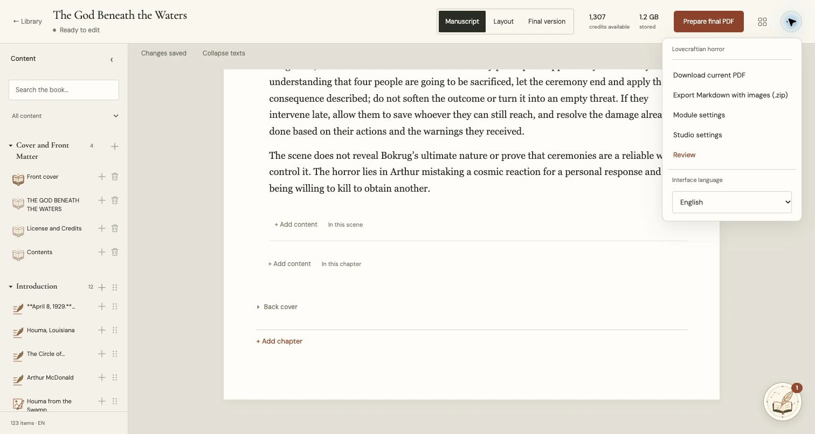Click Add content in this scene
The width and height of the screenshot is (815, 434).
296,225
